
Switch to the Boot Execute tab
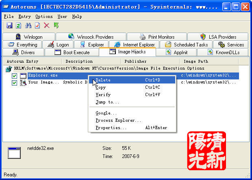coord(72,52)
